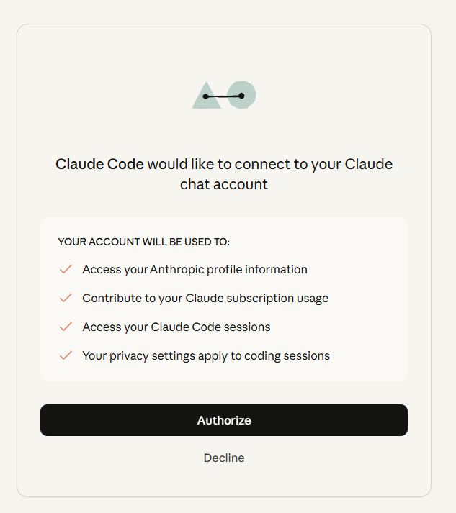Click the checkmark beside Claude subscription usage
The width and height of the screenshot is (456, 513).
point(66,298)
